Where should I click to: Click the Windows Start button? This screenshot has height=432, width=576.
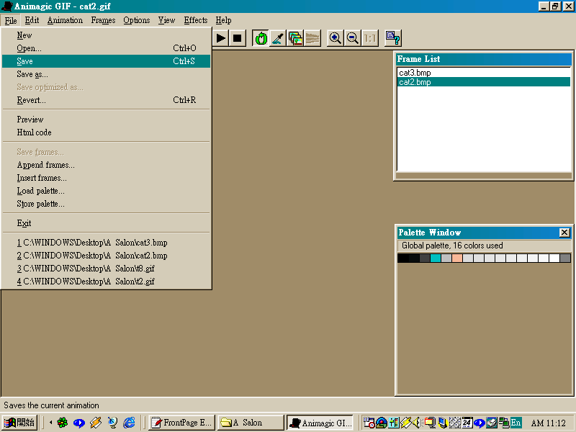pos(19,423)
